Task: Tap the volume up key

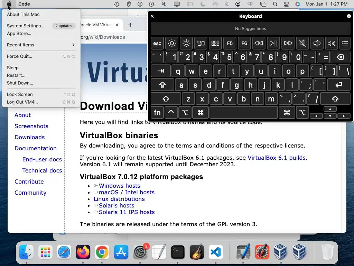Action: pyautogui.click(x=332, y=43)
